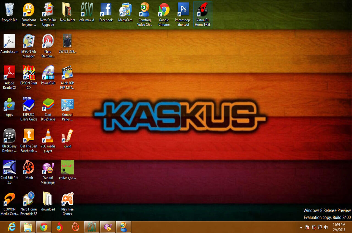Open the Recycle Bin desktop icon

pyautogui.click(x=9, y=13)
